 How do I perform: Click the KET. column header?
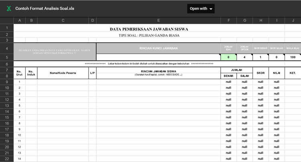pyautogui.click(x=293, y=73)
